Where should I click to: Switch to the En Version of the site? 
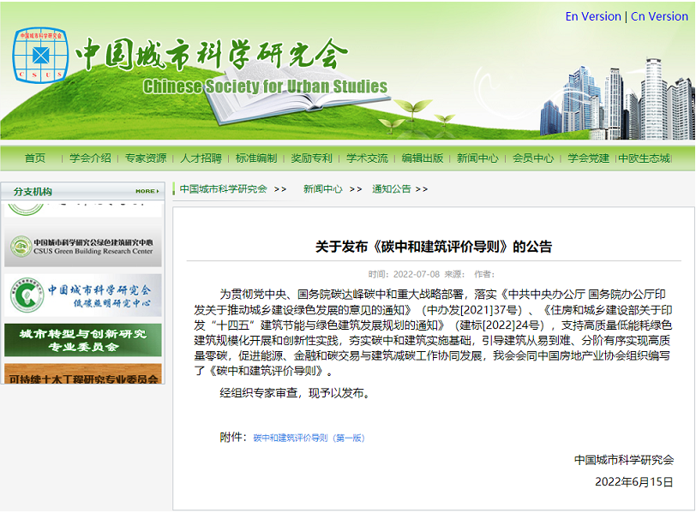[x=593, y=16]
